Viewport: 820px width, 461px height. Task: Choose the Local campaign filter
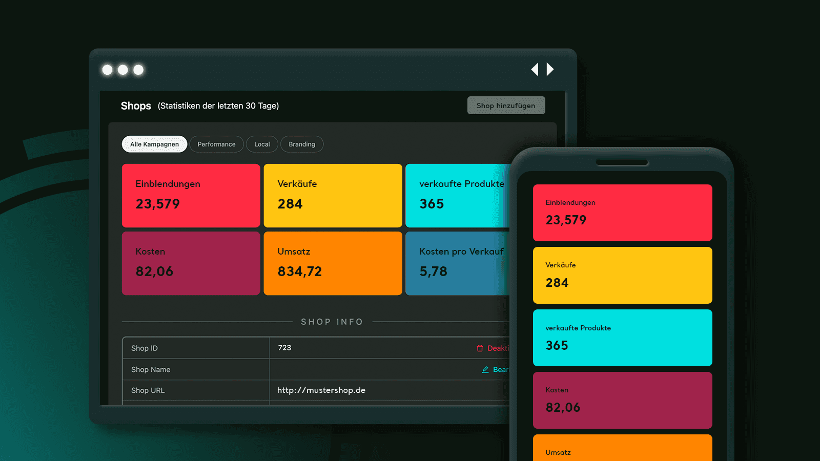(x=262, y=144)
